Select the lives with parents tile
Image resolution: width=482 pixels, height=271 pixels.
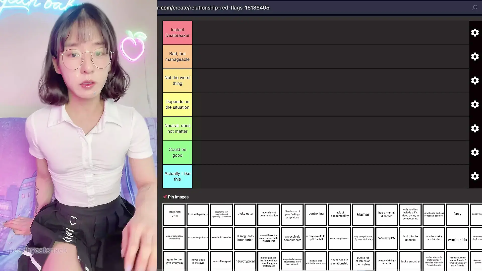point(198,215)
